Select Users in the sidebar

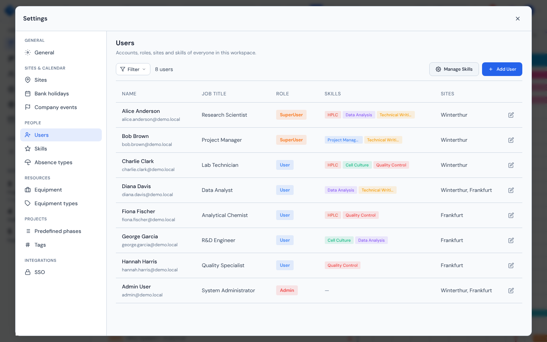point(61,135)
